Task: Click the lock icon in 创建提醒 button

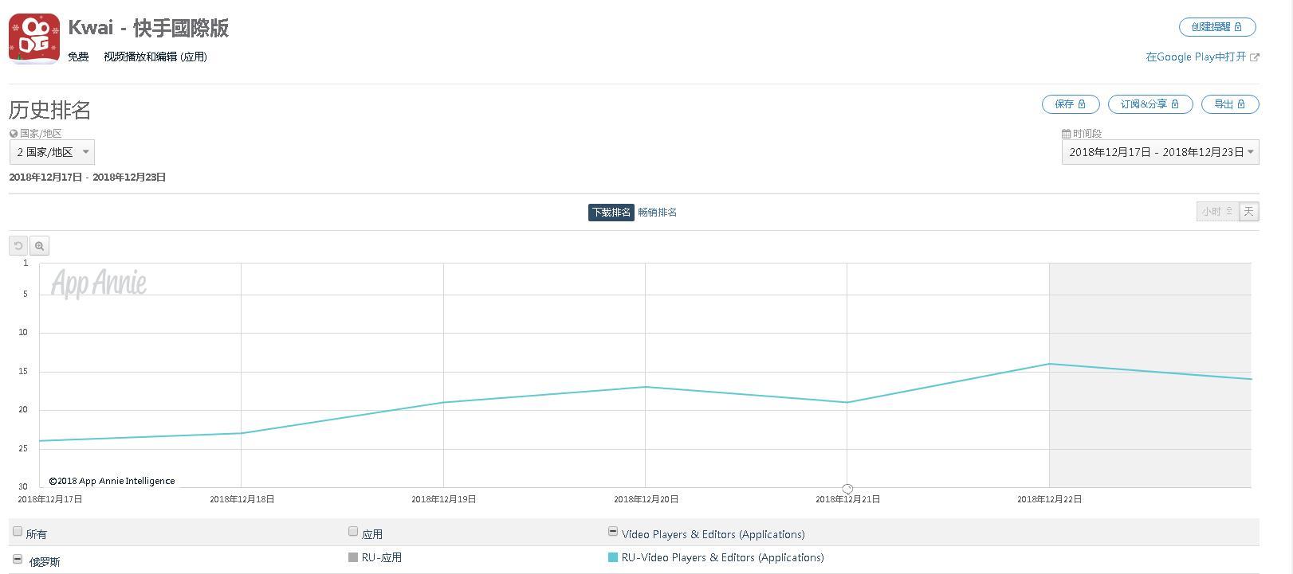Action: [1238, 27]
